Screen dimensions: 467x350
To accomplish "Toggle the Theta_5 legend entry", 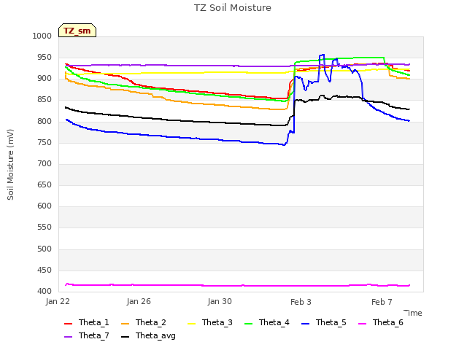I will (x=324, y=322).
